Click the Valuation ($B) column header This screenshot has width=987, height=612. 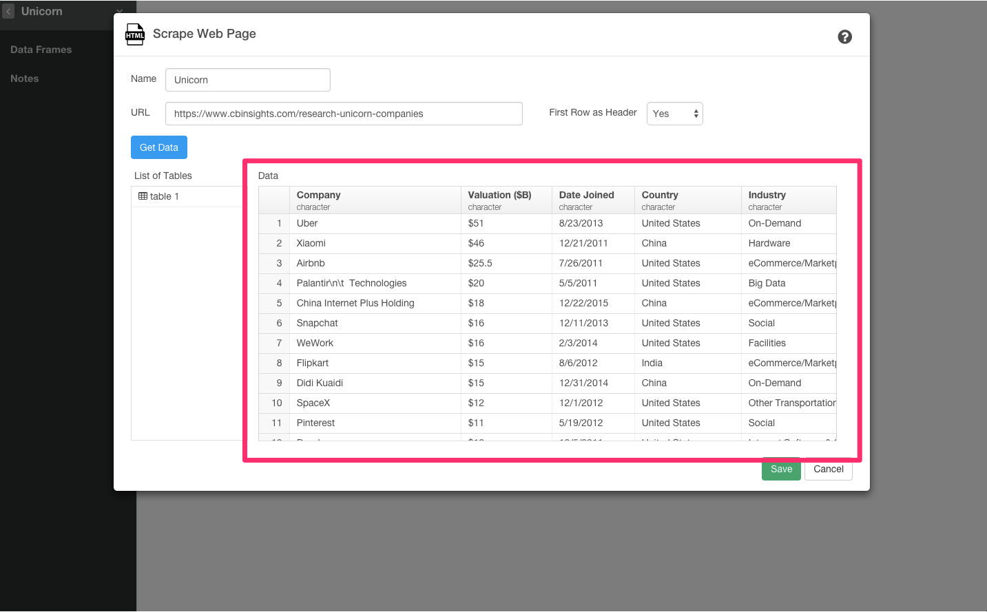[x=506, y=200]
